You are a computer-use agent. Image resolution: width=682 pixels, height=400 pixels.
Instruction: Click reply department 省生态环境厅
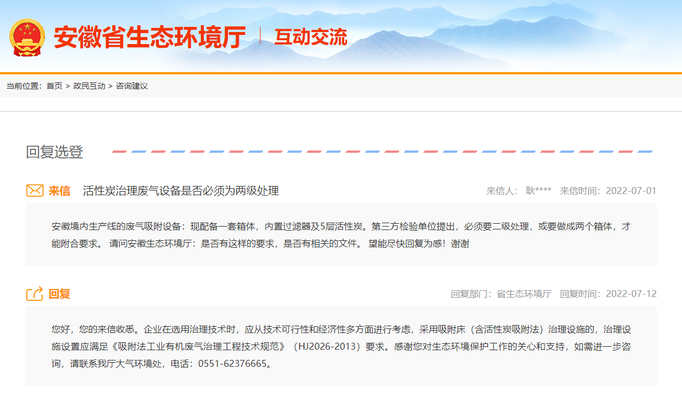point(524,294)
